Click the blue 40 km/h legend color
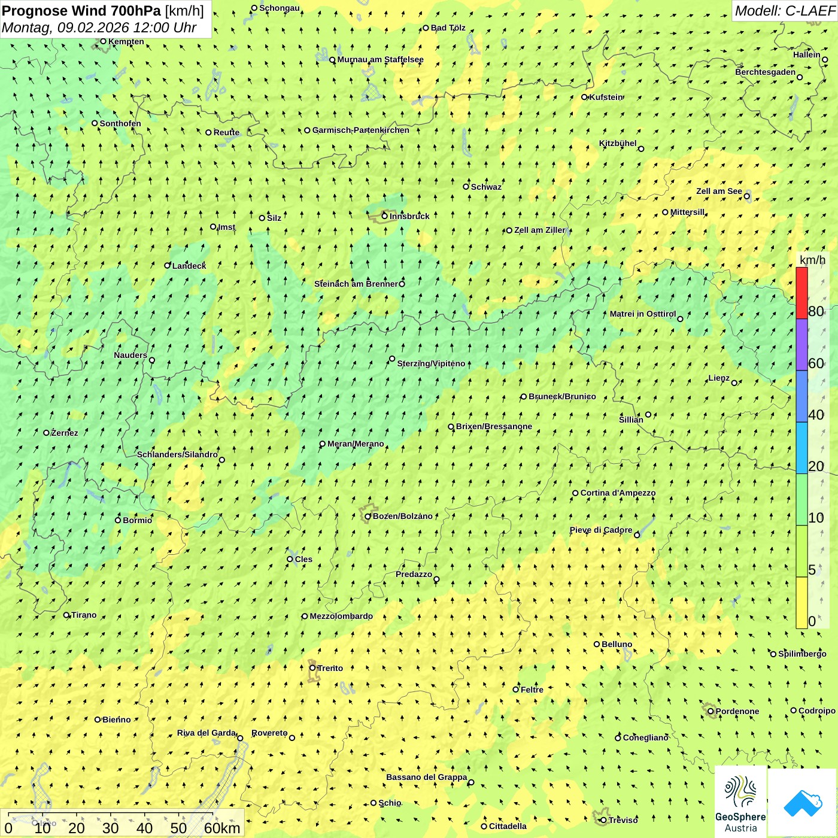 801,396
